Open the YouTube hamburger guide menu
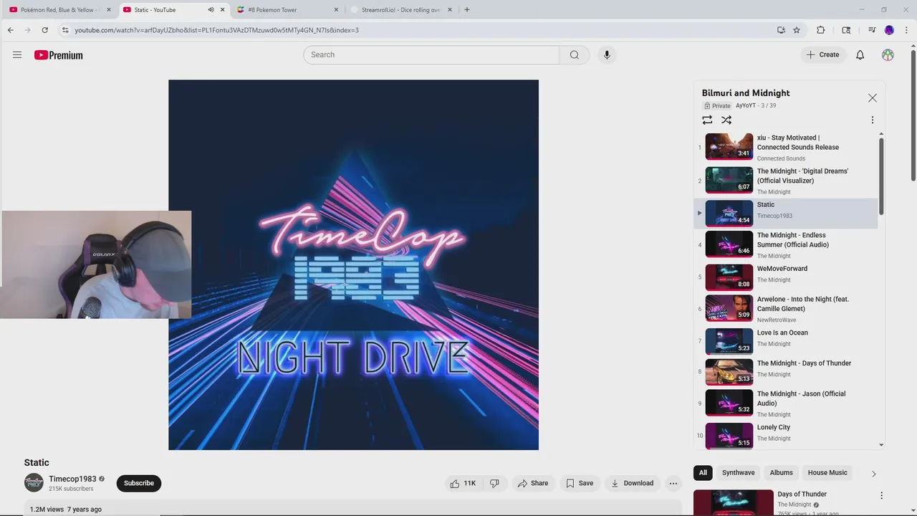Screen dimensions: 917x516 [17, 54]
